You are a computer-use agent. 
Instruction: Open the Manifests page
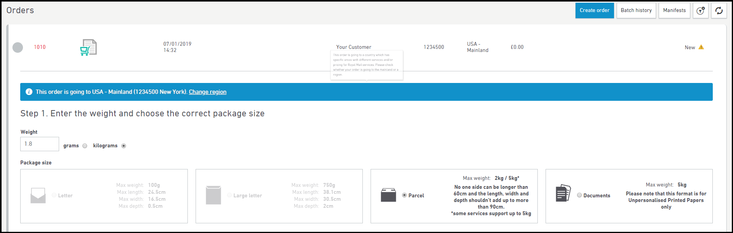[674, 10]
